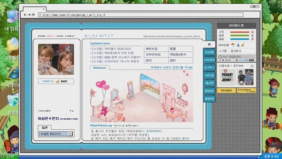
Task: Collapse HISTORY with the up arrow
Action: coord(73,111)
